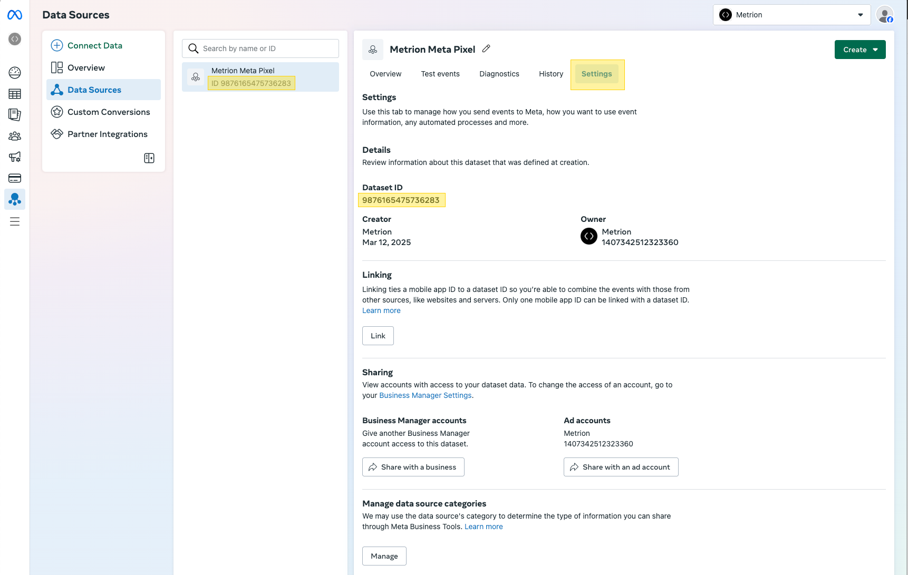Click the Link button under Linking

pyautogui.click(x=378, y=336)
